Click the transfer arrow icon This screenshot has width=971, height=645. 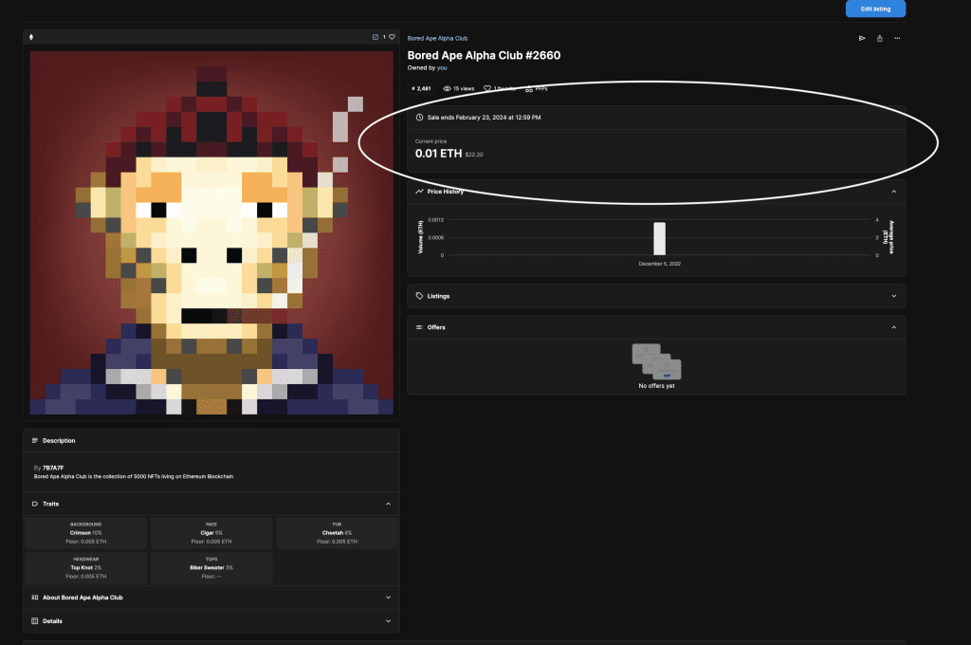click(x=862, y=38)
